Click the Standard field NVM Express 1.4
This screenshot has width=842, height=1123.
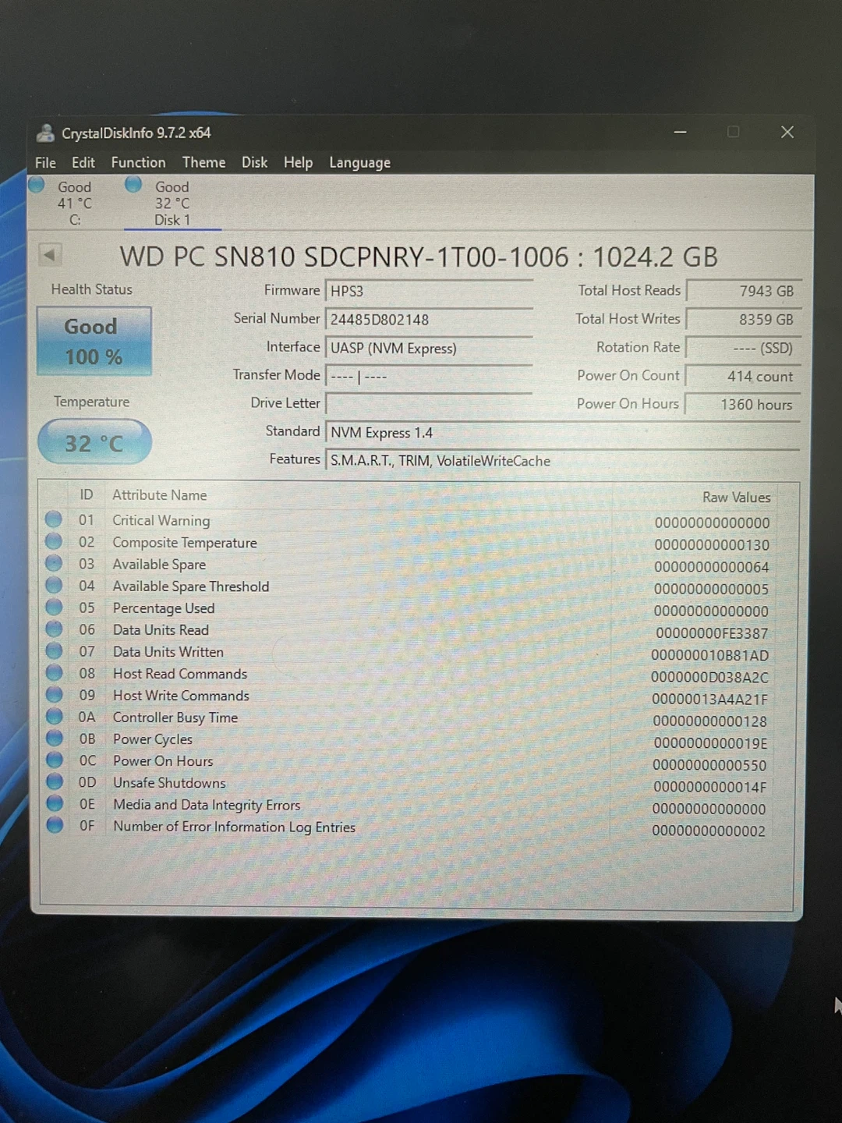(562, 433)
